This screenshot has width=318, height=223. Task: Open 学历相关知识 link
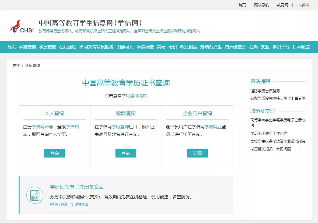tap(261, 149)
